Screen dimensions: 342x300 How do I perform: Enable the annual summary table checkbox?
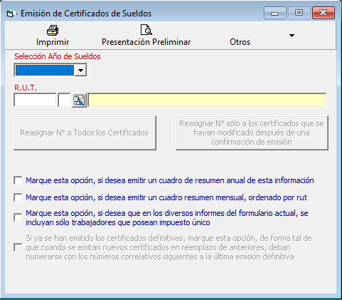coord(18,180)
